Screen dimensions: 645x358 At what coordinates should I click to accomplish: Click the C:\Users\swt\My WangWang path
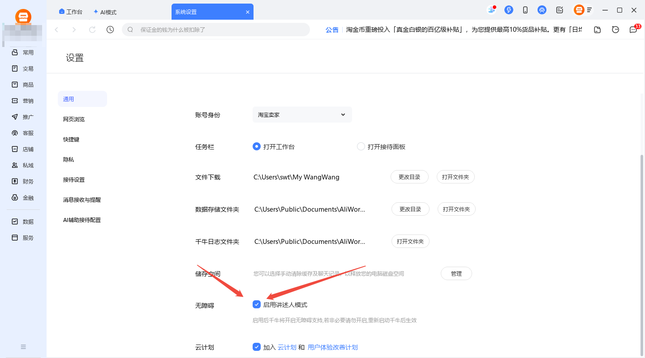pos(297,177)
